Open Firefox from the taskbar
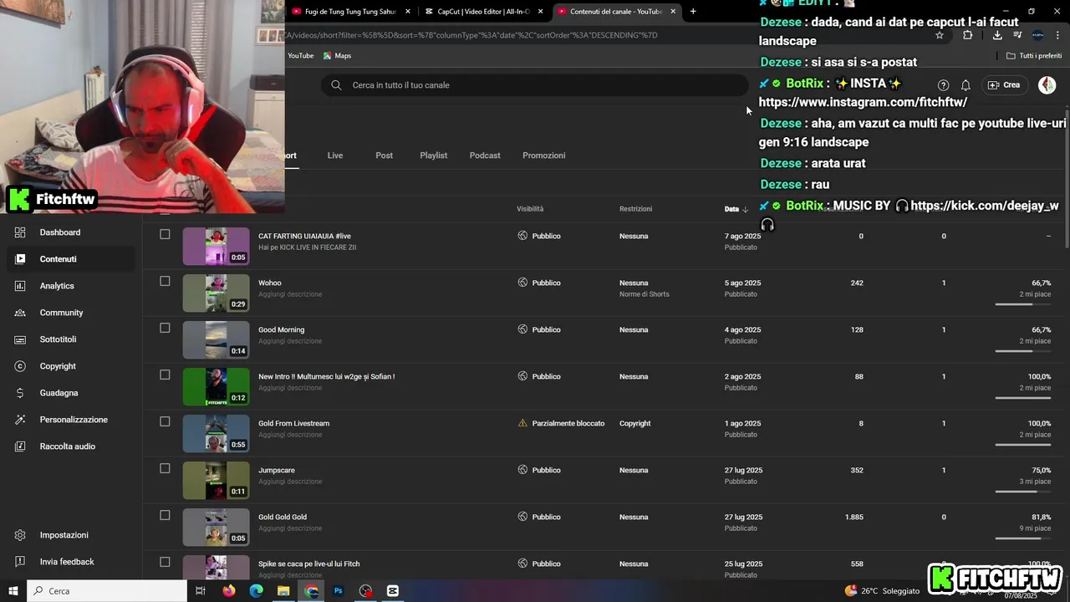This screenshot has height=602, width=1070. click(229, 591)
